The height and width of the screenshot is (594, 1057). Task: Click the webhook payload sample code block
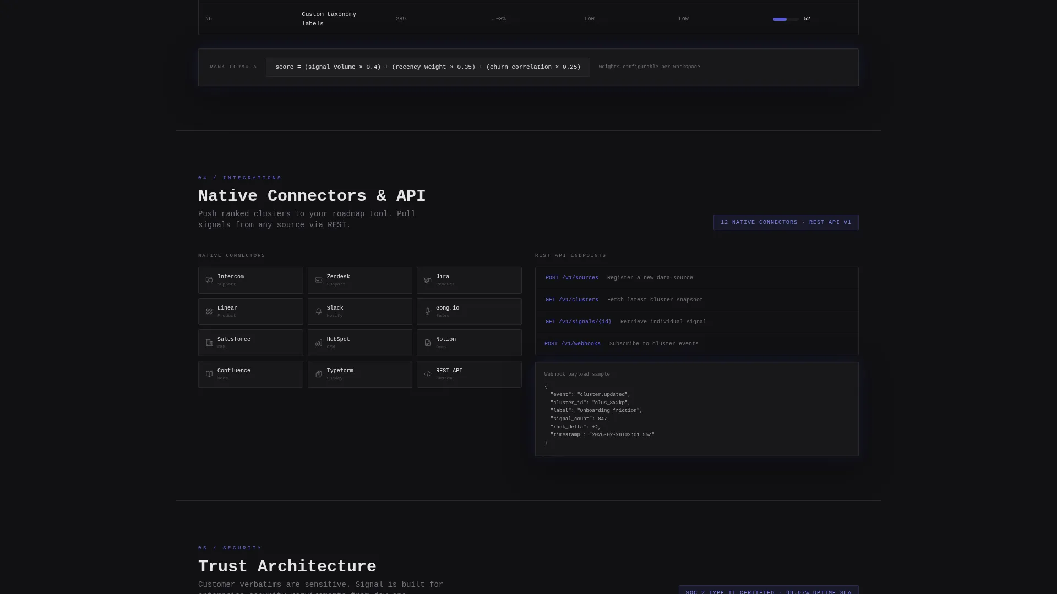click(x=696, y=409)
